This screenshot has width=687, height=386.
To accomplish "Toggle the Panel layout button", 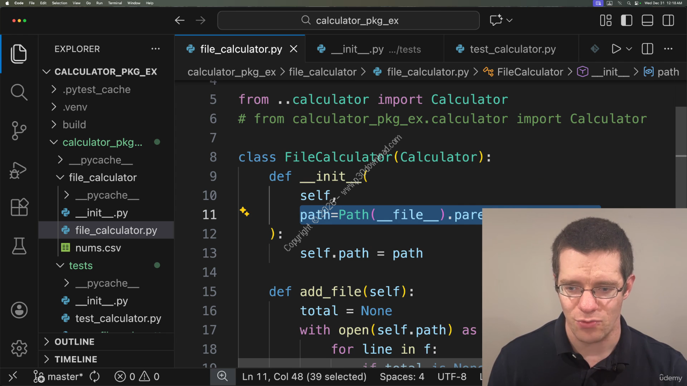I will point(647,20).
